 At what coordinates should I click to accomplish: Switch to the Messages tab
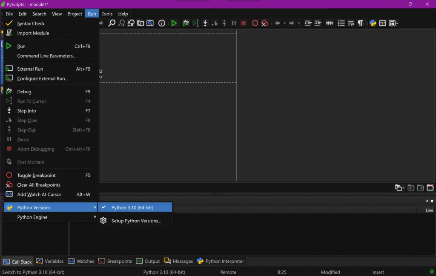[x=178, y=261]
